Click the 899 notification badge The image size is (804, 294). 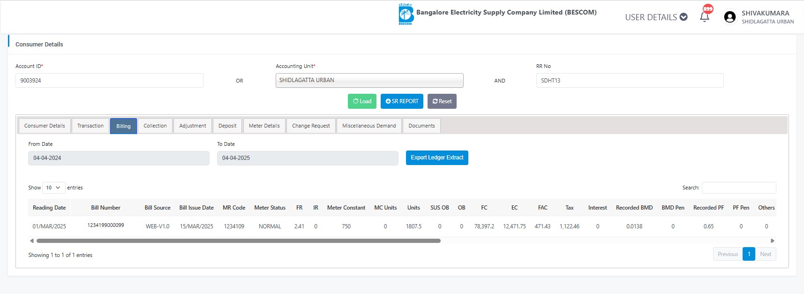click(x=708, y=8)
